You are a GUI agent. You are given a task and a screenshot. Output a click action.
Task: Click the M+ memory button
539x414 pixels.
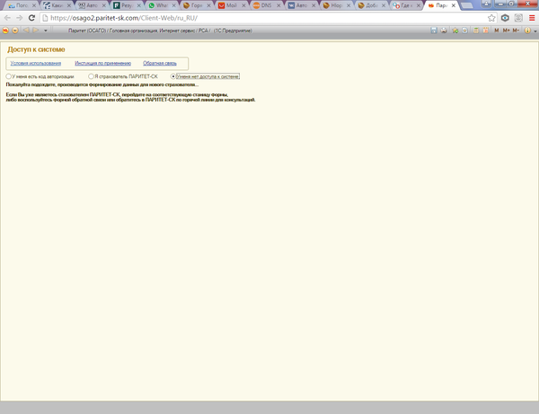coord(507,31)
